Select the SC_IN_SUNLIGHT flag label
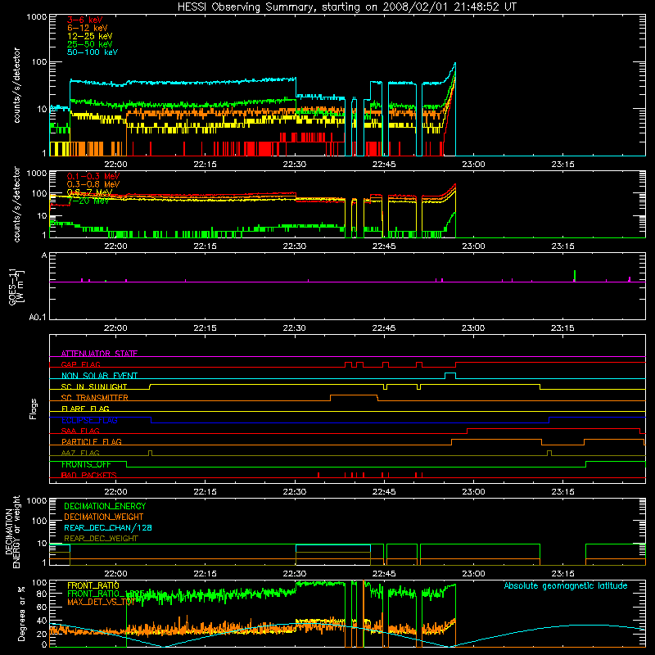The image size is (655, 655). pyautogui.click(x=94, y=386)
